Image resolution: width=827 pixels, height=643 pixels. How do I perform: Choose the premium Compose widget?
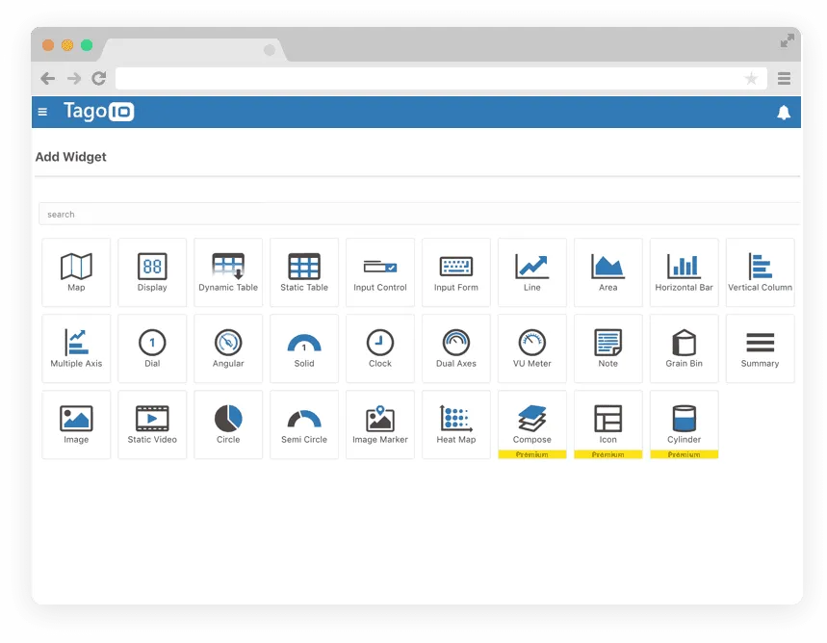(531, 424)
